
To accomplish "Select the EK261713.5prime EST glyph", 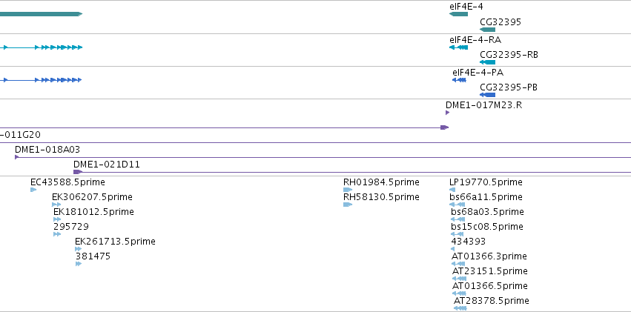I will pos(78,249).
